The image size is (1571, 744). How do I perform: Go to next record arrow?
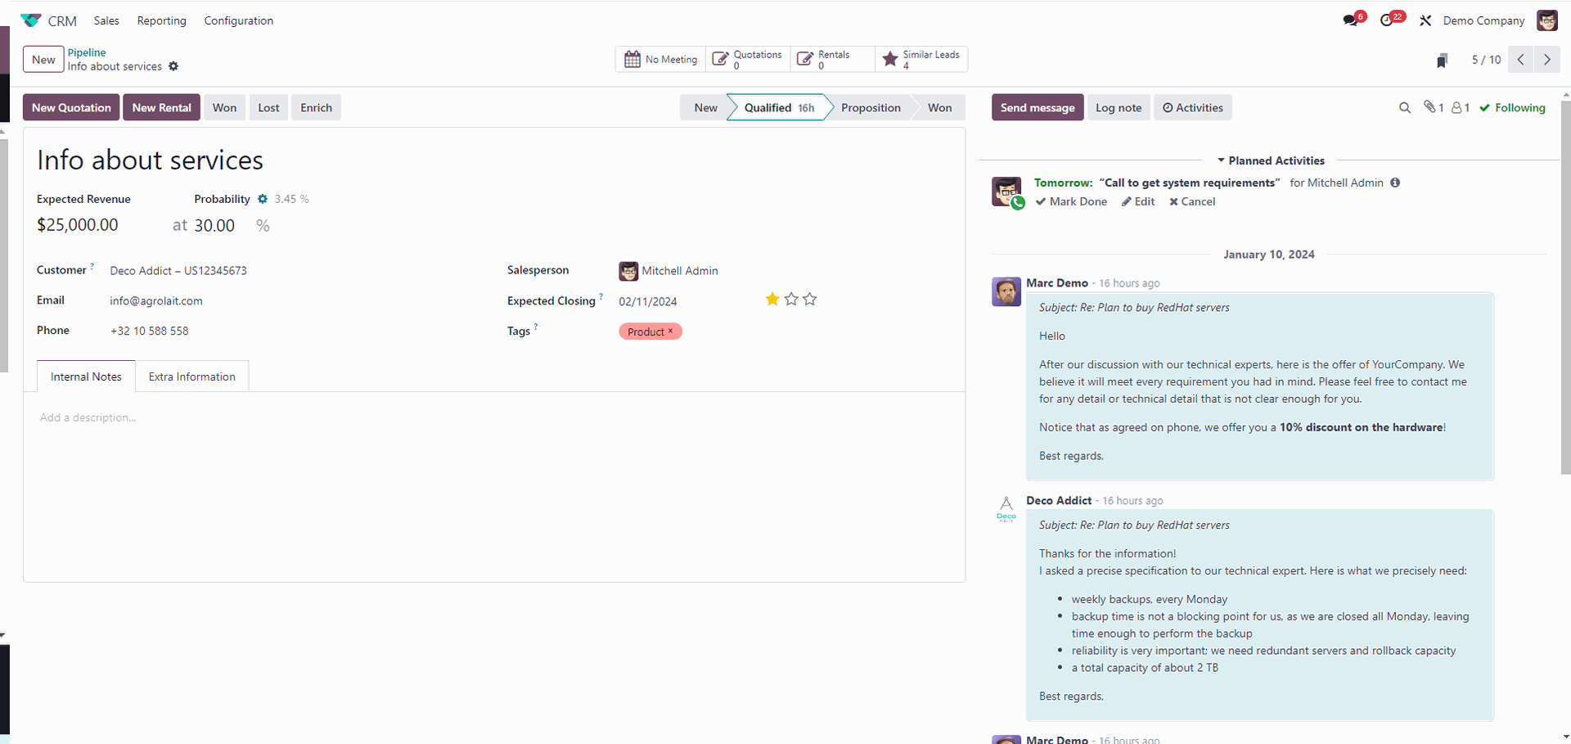point(1546,60)
